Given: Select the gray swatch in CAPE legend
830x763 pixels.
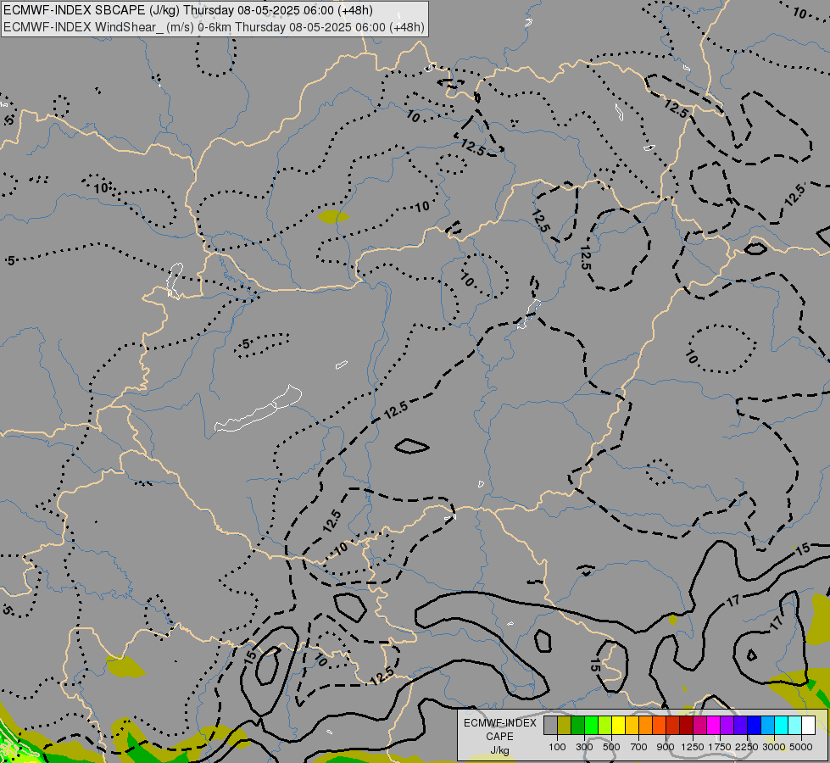Looking at the screenshot, I should pyautogui.click(x=550, y=725).
